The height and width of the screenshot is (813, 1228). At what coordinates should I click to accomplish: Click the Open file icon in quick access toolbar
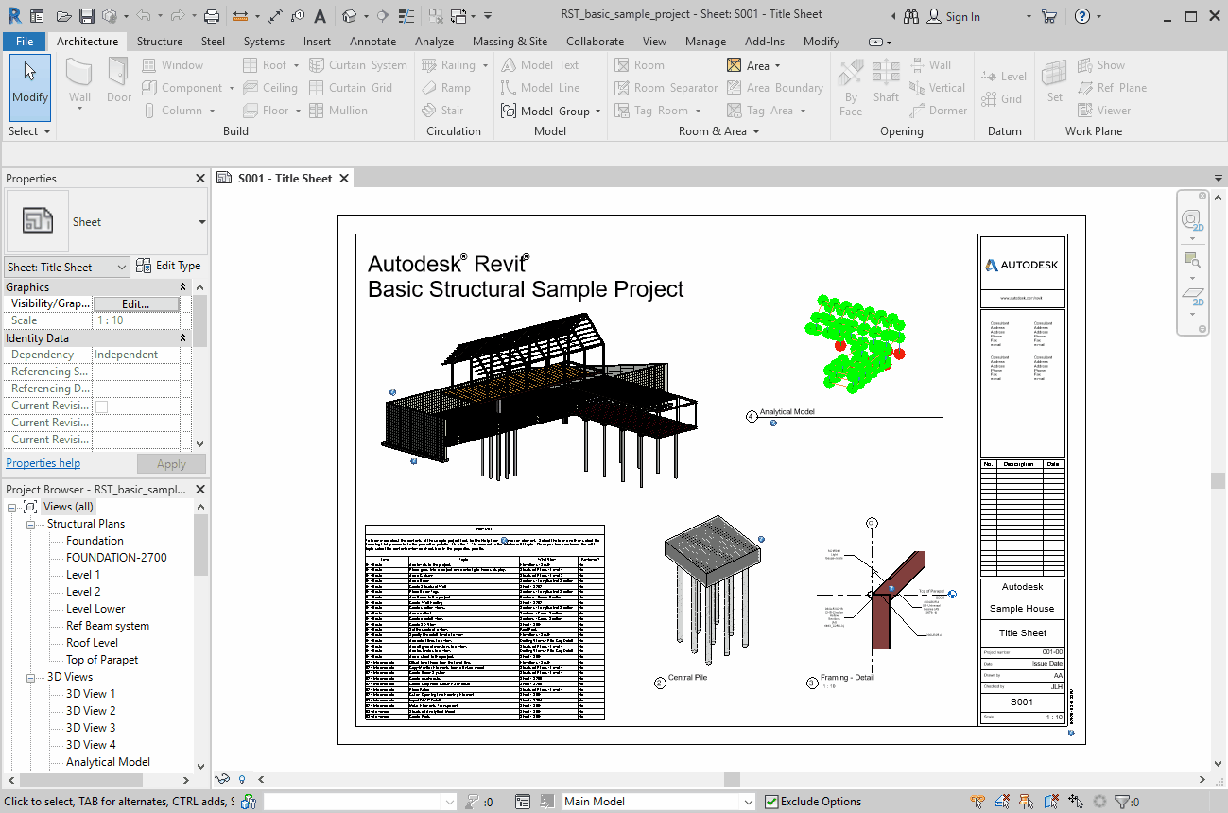pyautogui.click(x=63, y=16)
